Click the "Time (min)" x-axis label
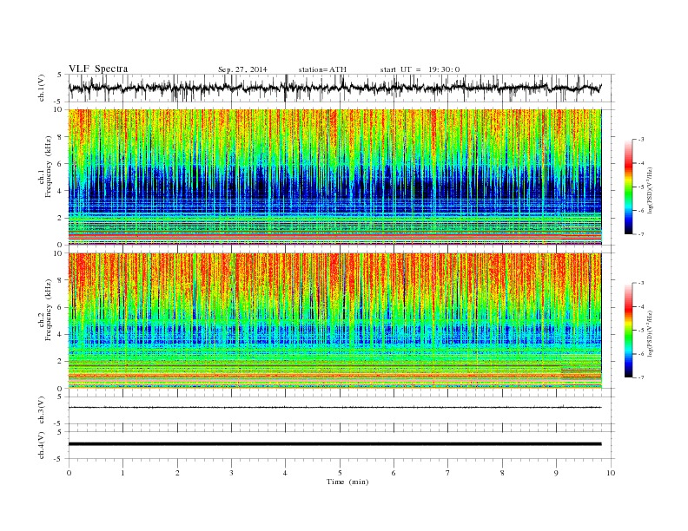The image size is (688, 531). pos(347,482)
